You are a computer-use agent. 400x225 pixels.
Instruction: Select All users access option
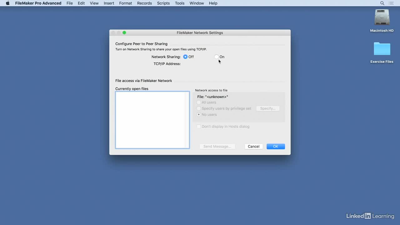199,102
